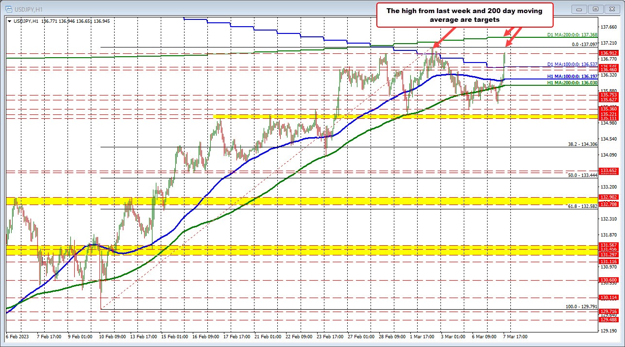The height and width of the screenshot is (347, 625).
Task: Click the red 133.652 price level tag
Action: coord(608,171)
